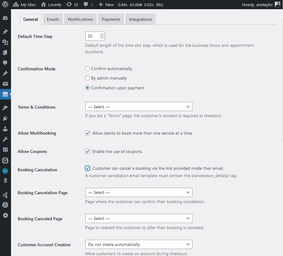Select Confirmation upon payment radio option
Viewport: 283px width, 256px height.
click(x=88, y=88)
